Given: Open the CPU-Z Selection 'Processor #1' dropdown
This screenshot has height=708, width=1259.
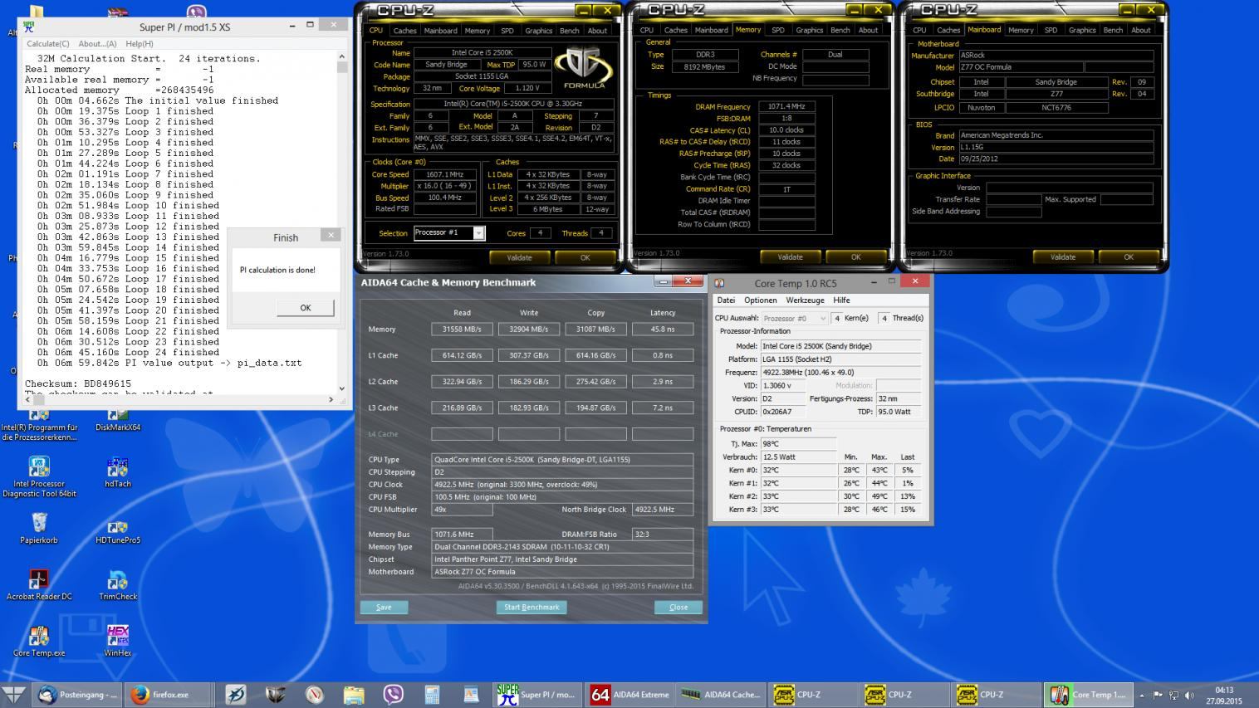Looking at the screenshot, I should [x=448, y=232].
